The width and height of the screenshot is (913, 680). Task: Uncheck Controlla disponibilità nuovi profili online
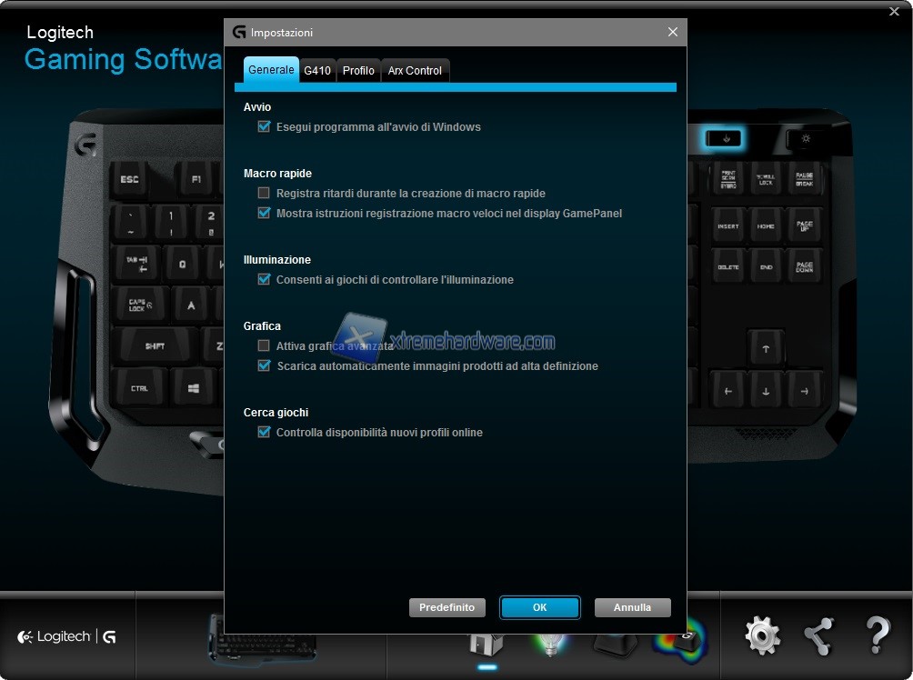click(x=264, y=433)
